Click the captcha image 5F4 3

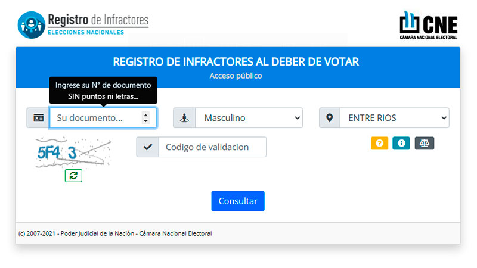click(x=73, y=152)
